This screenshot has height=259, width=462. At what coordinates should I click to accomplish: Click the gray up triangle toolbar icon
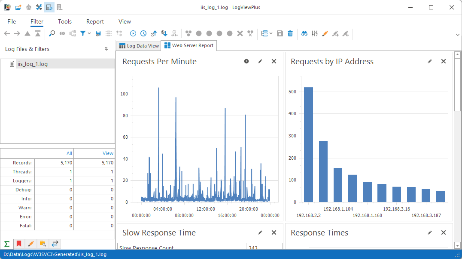[x=27, y=33]
